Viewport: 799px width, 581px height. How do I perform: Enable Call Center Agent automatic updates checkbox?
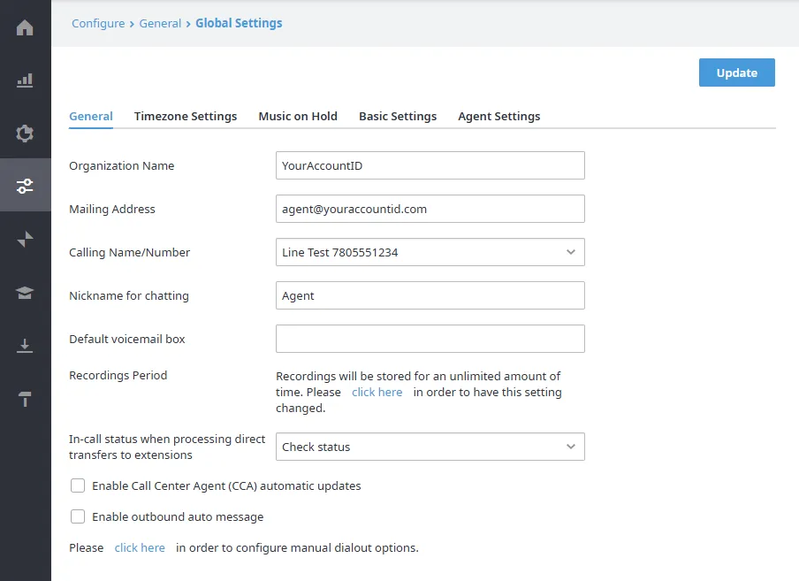78,485
